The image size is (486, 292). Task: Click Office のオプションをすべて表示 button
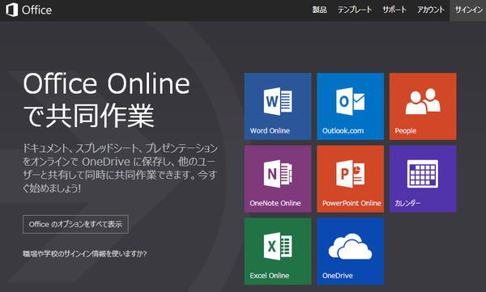point(75,224)
